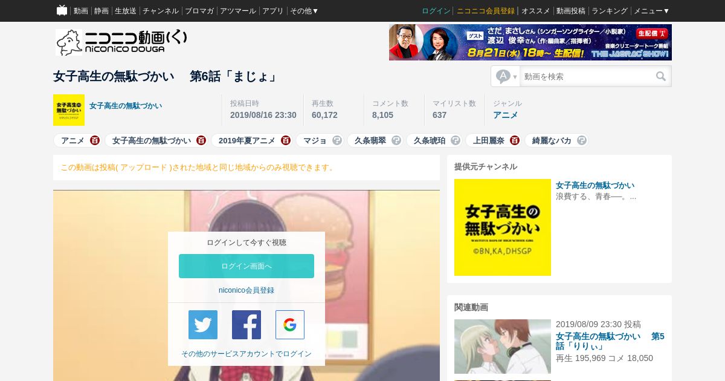The height and width of the screenshot is (381, 725).
Task: Click the search magnifier icon
Action: [x=661, y=76]
